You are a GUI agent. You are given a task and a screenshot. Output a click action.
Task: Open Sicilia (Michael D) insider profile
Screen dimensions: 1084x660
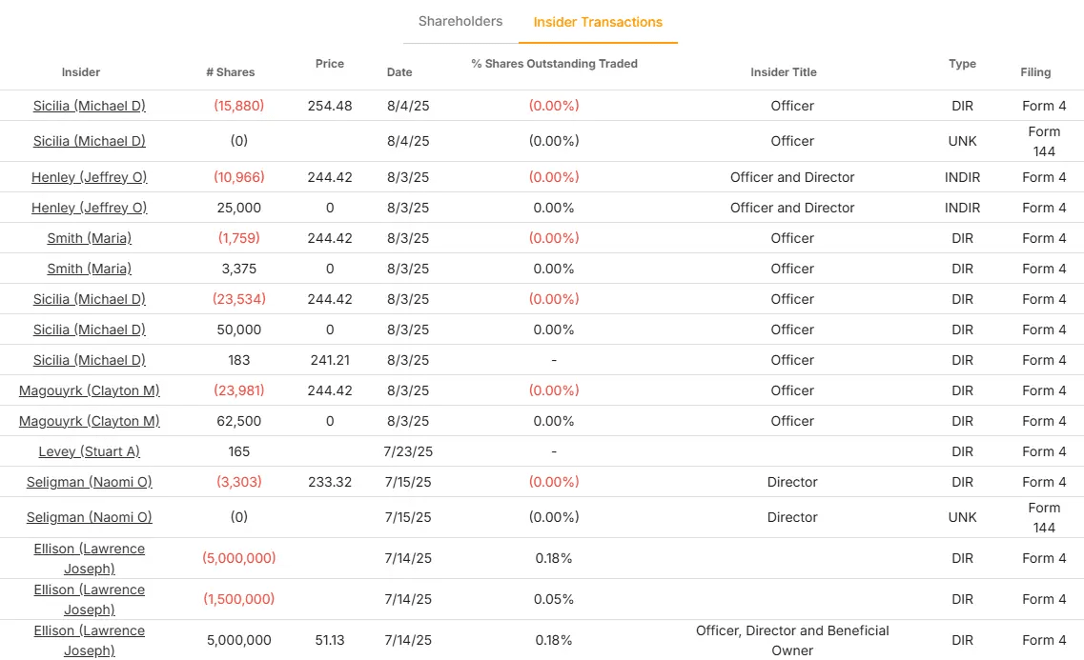(x=89, y=106)
